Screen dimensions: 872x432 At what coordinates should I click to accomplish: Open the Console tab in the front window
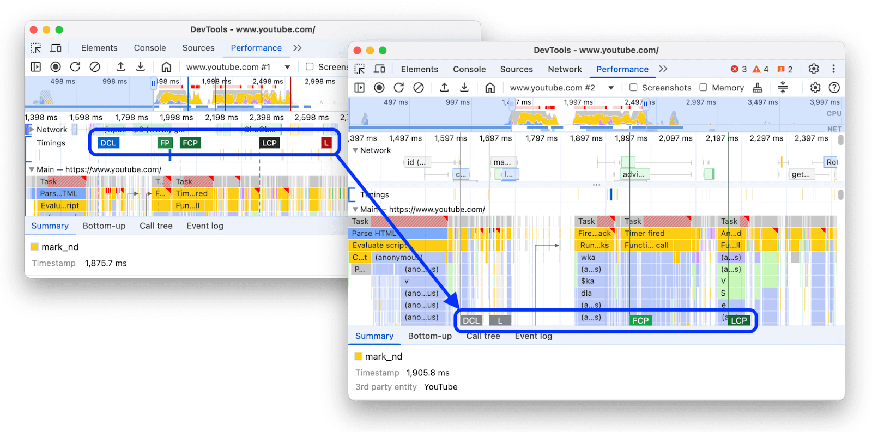[x=469, y=69]
